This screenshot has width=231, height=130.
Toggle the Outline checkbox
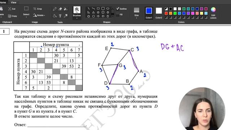pos(118,9)
